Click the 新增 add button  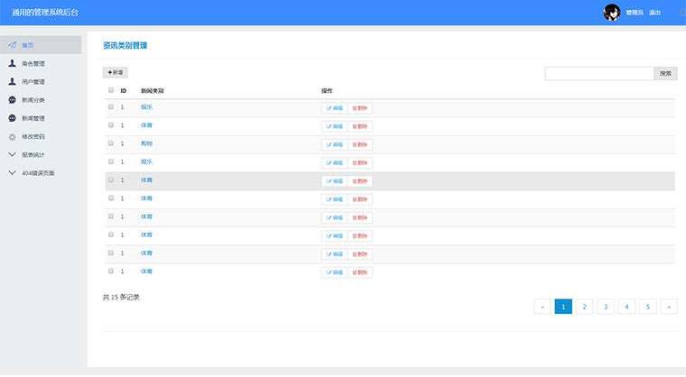click(x=116, y=72)
